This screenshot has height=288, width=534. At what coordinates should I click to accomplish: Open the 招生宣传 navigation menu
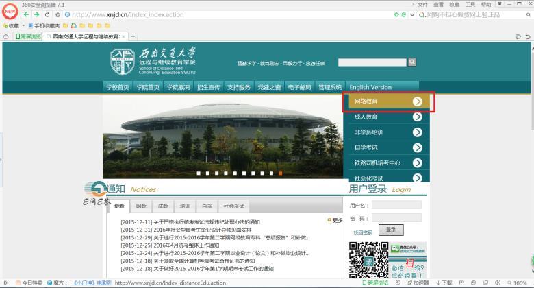click(209, 87)
